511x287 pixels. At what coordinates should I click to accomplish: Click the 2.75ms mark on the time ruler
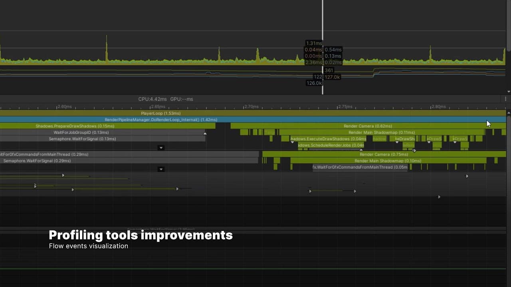(x=345, y=107)
